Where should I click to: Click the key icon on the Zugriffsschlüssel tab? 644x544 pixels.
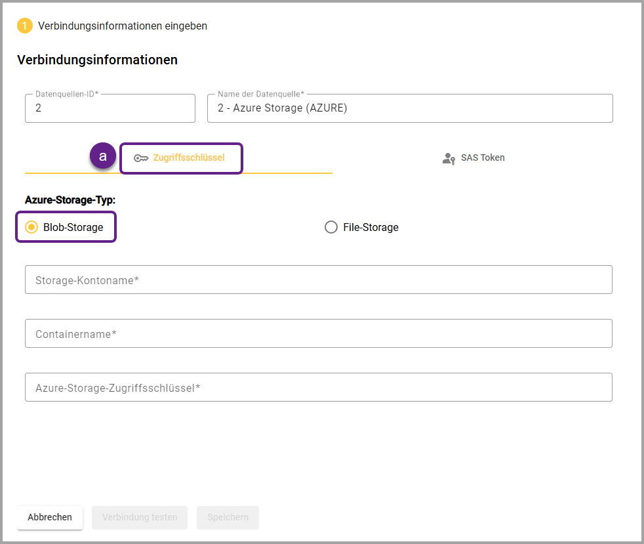point(140,158)
